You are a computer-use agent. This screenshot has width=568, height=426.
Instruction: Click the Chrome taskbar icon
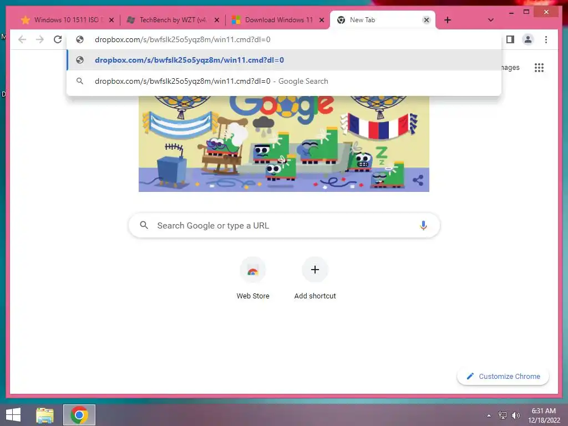point(79,415)
